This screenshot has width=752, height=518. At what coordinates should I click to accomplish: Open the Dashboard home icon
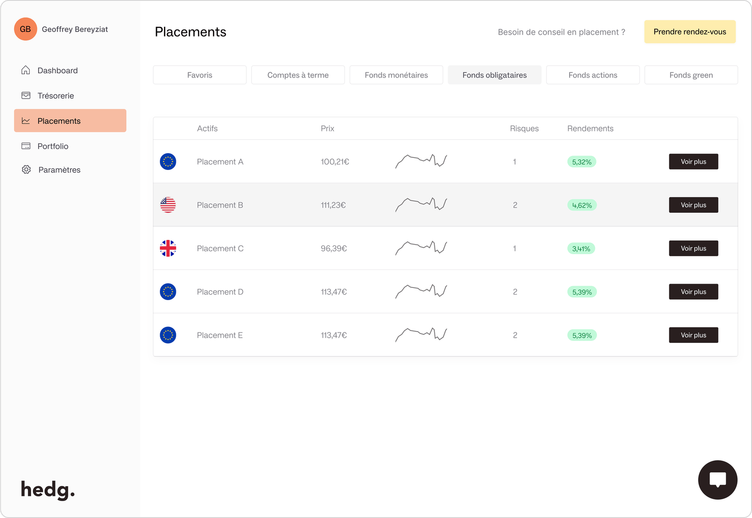click(26, 70)
